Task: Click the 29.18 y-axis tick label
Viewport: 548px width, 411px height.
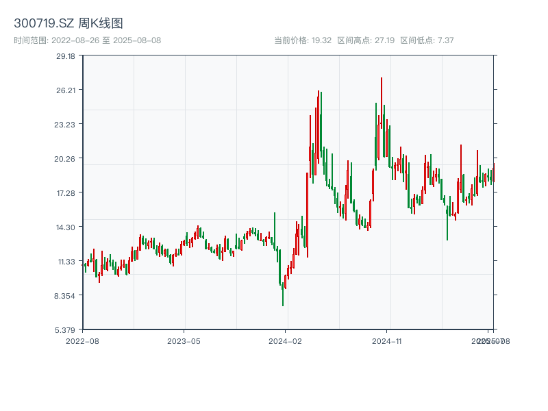Action: click(66, 56)
